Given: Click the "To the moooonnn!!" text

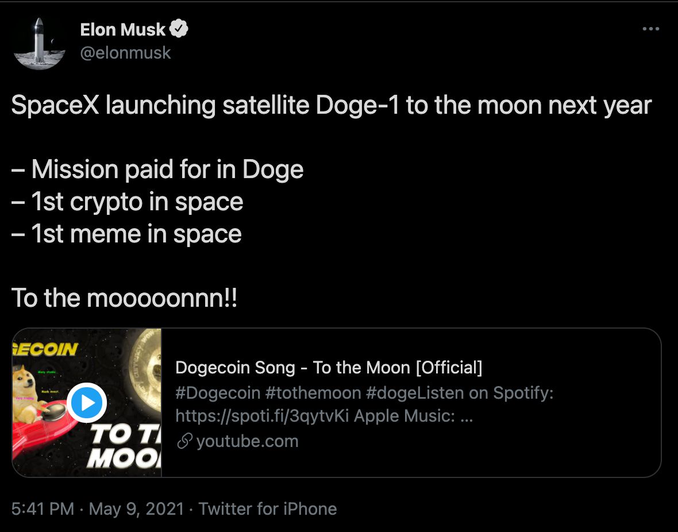Looking at the screenshot, I should click(x=124, y=298).
